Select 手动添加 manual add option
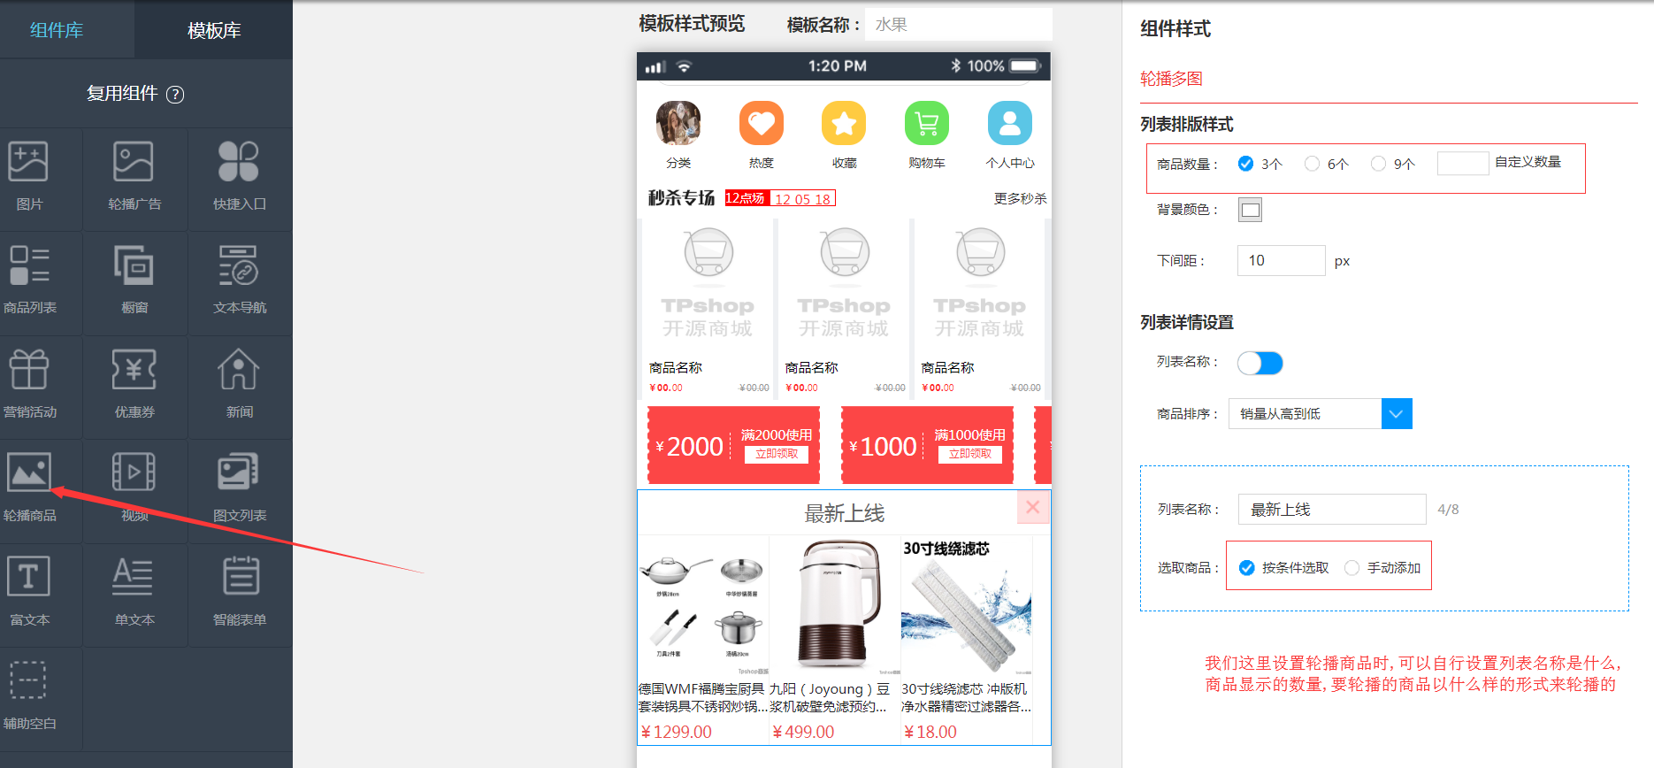The height and width of the screenshot is (768, 1654). [x=1352, y=568]
